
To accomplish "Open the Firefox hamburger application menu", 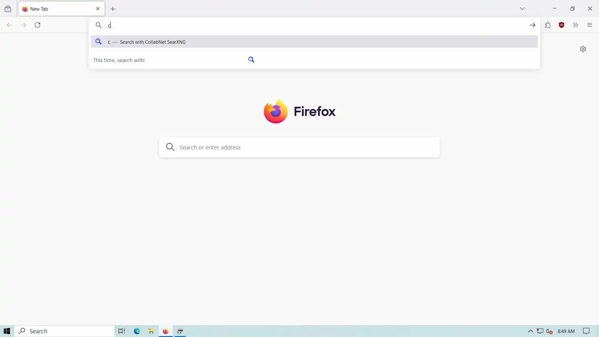I will click(589, 25).
